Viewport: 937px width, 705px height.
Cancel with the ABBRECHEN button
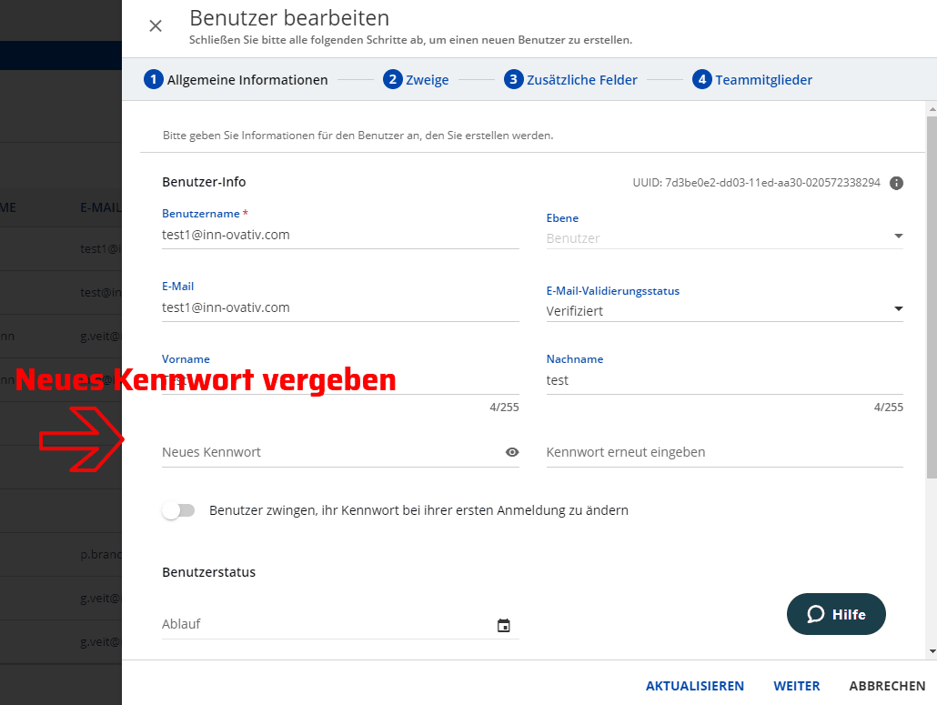pyautogui.click(x=887, y=686)
